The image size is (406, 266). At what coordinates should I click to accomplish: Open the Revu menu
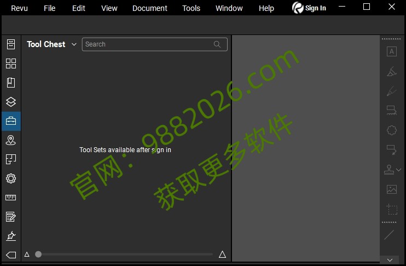pos(19,8)
